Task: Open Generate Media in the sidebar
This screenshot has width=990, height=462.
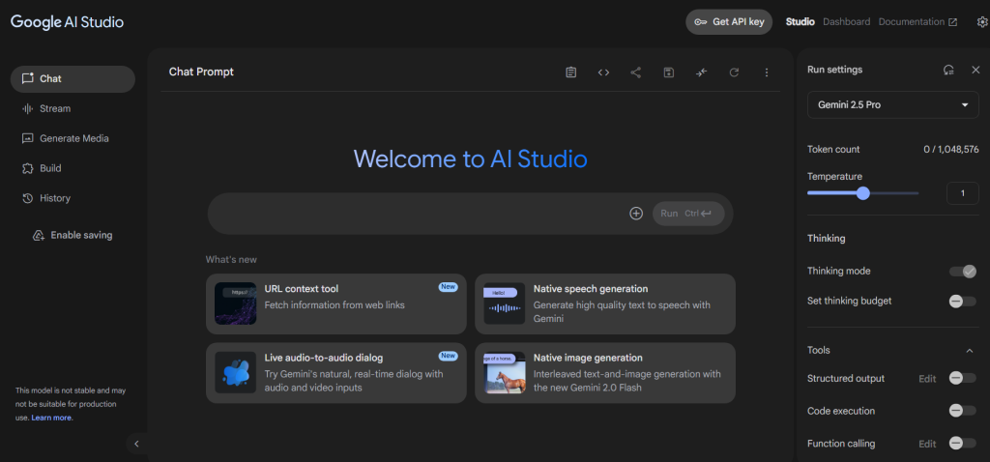Action: 73,138
